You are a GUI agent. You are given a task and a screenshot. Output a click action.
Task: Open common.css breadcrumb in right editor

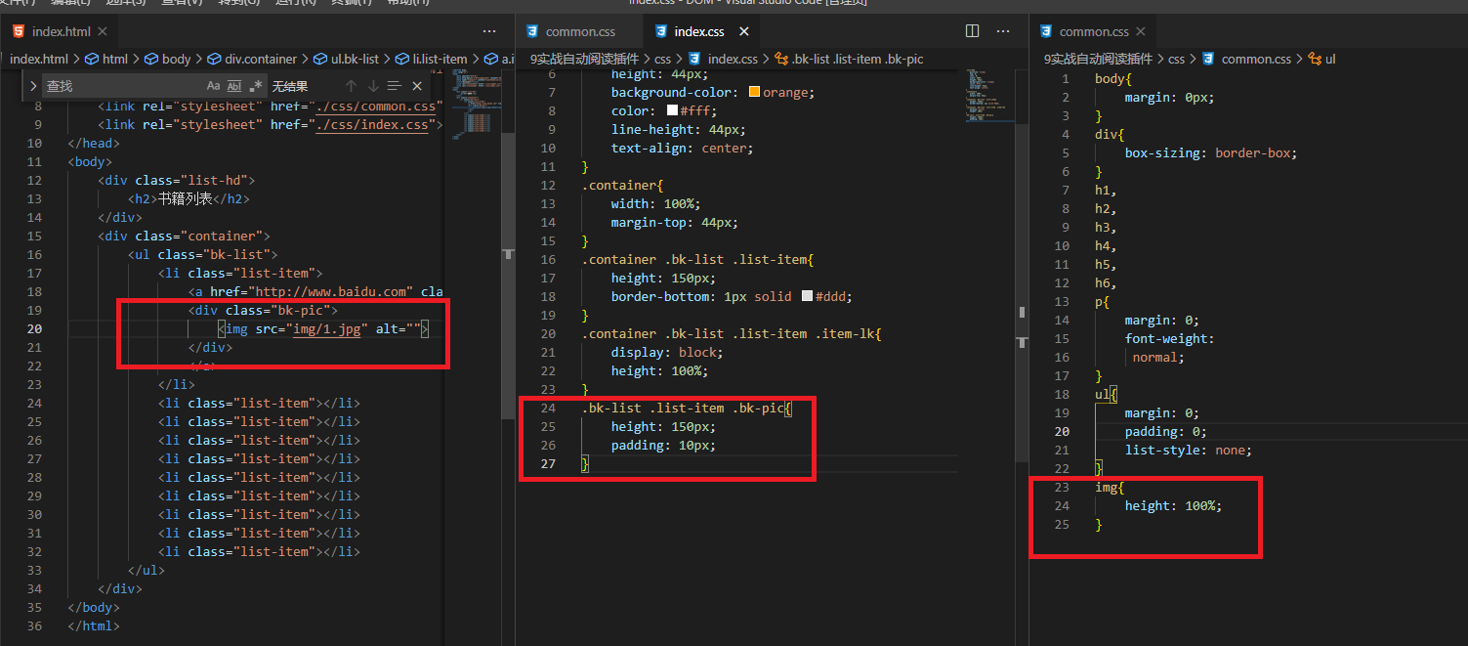(1246, 59)
